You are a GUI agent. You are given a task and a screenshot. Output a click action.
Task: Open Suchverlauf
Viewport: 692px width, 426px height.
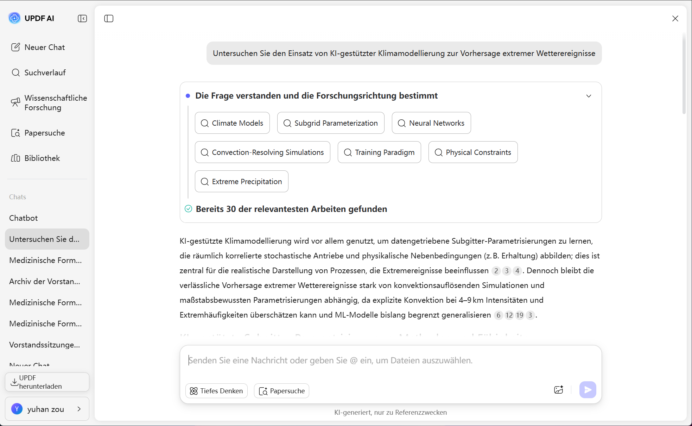tap(38, 73)
